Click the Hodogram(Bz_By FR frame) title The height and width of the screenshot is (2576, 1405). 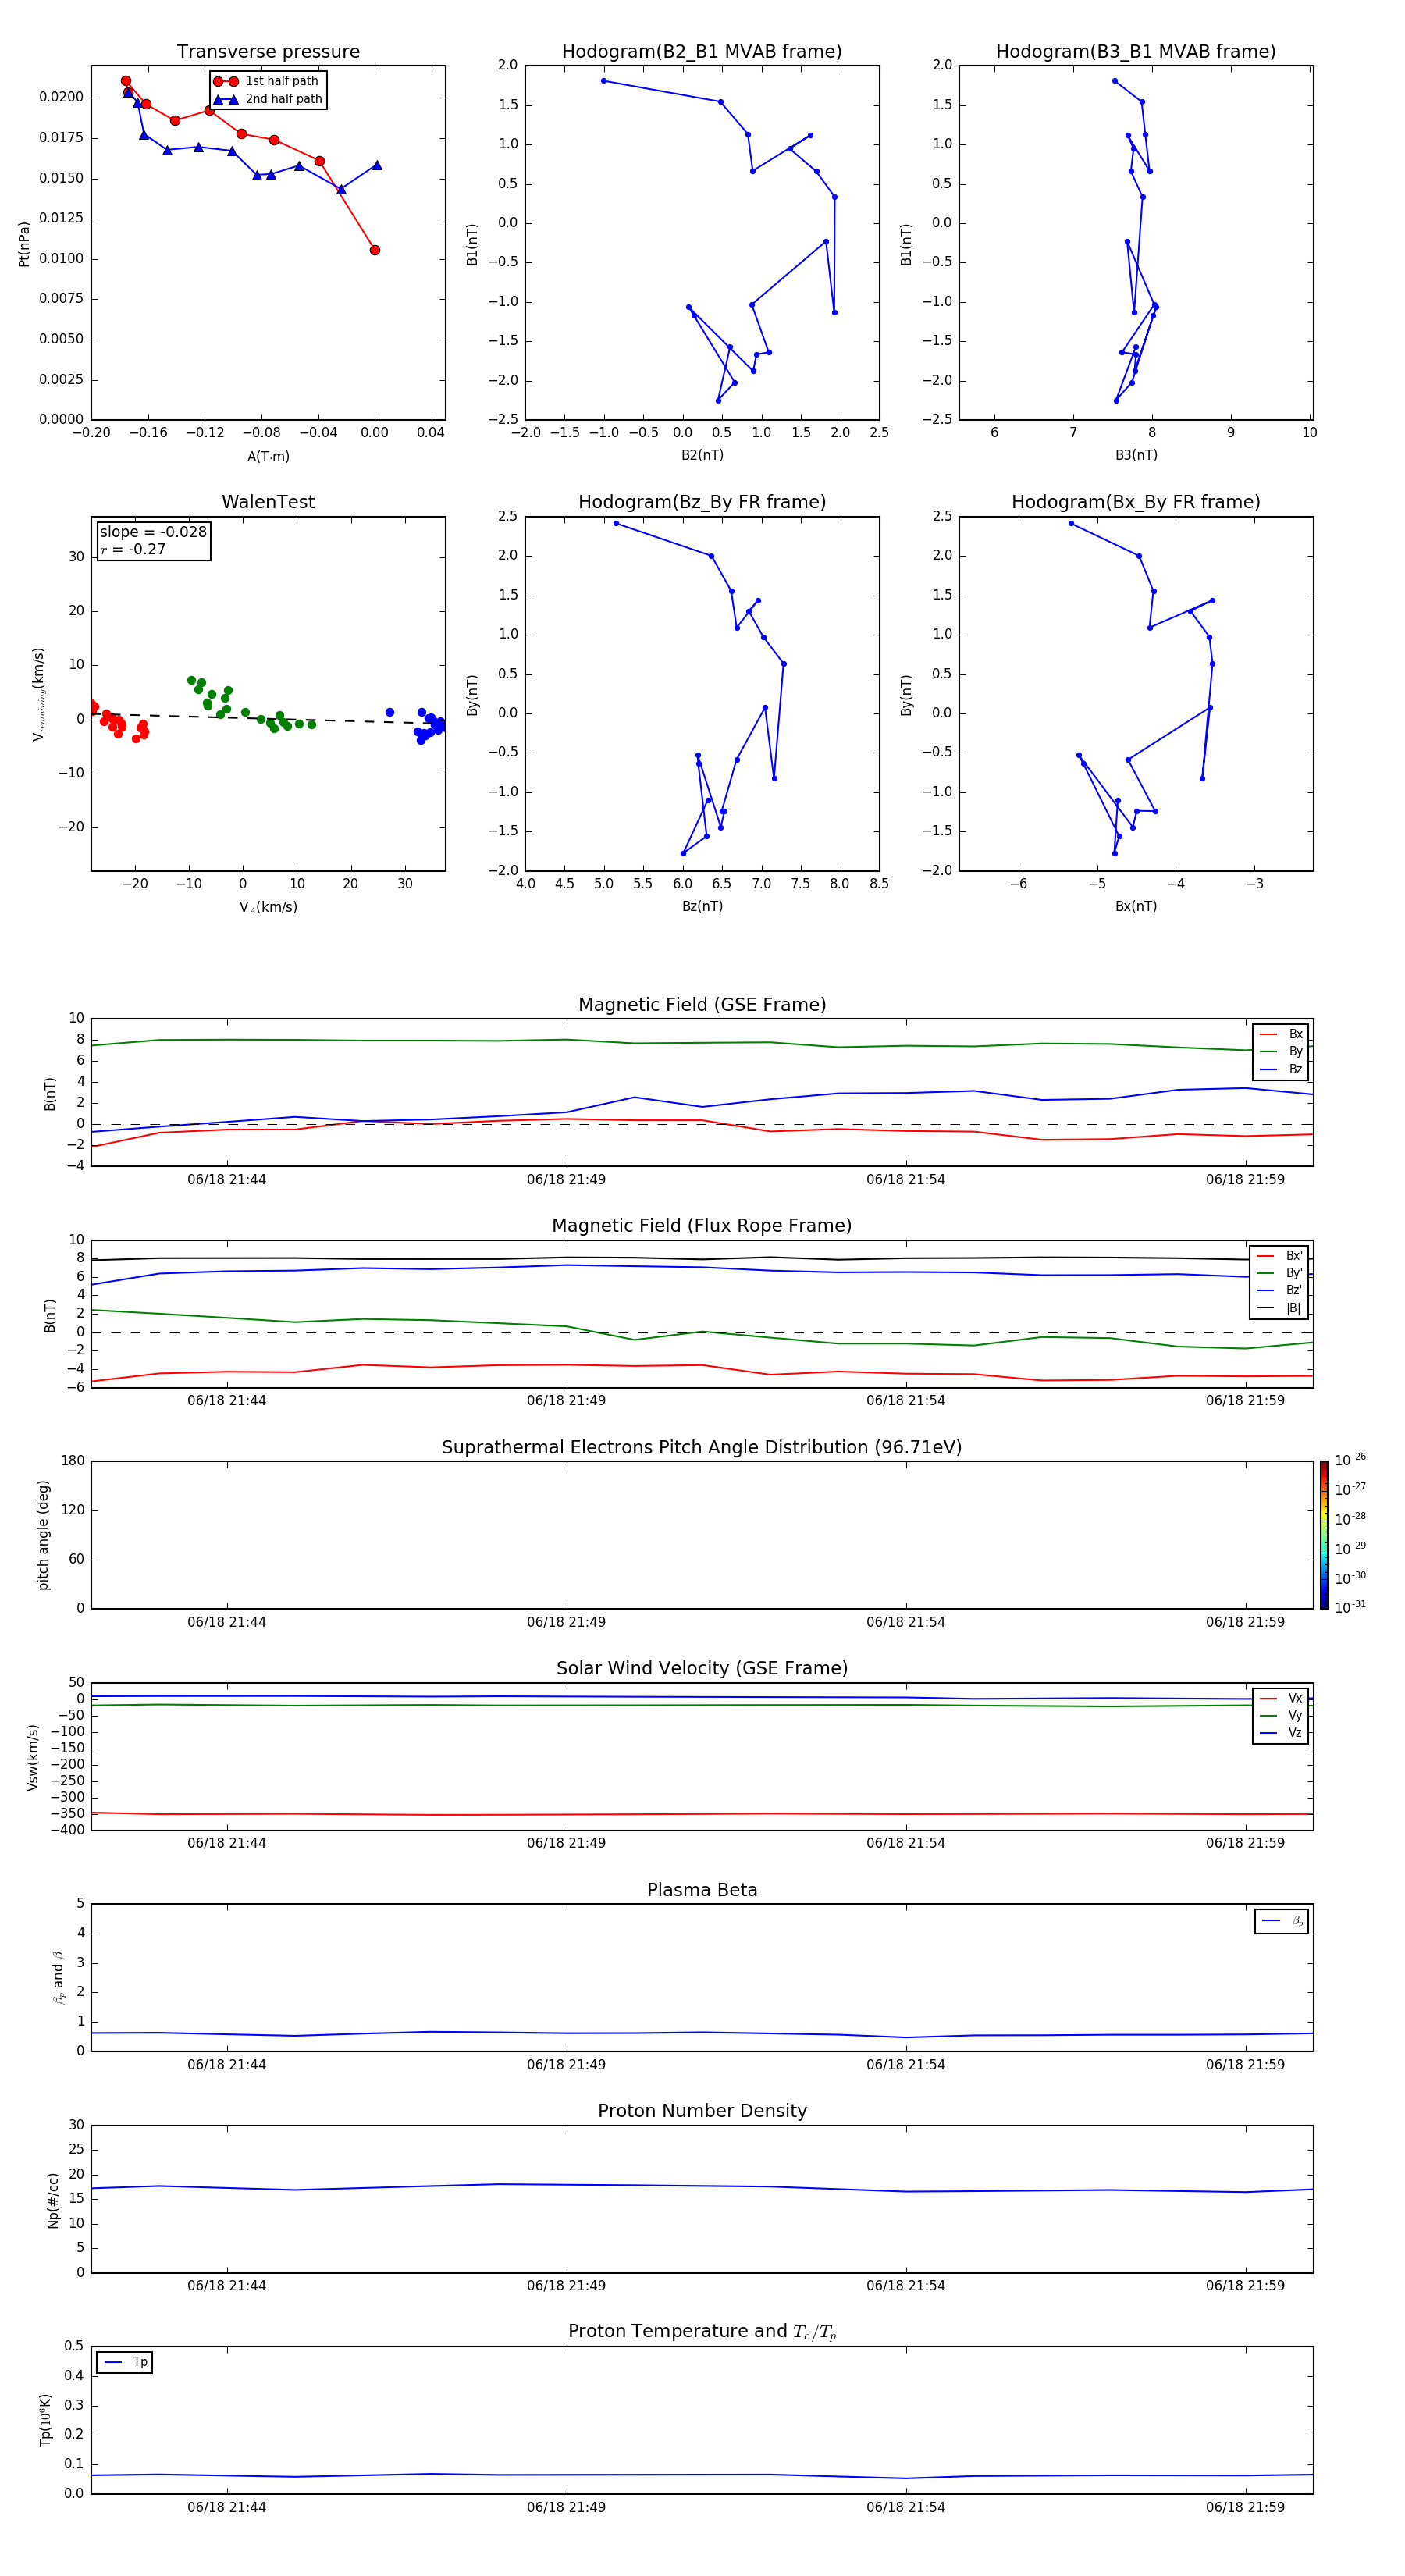(702, 502)
